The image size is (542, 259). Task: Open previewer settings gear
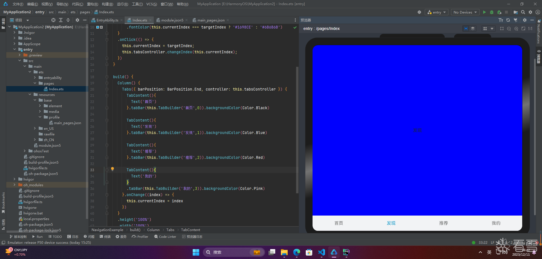point(525,20)
